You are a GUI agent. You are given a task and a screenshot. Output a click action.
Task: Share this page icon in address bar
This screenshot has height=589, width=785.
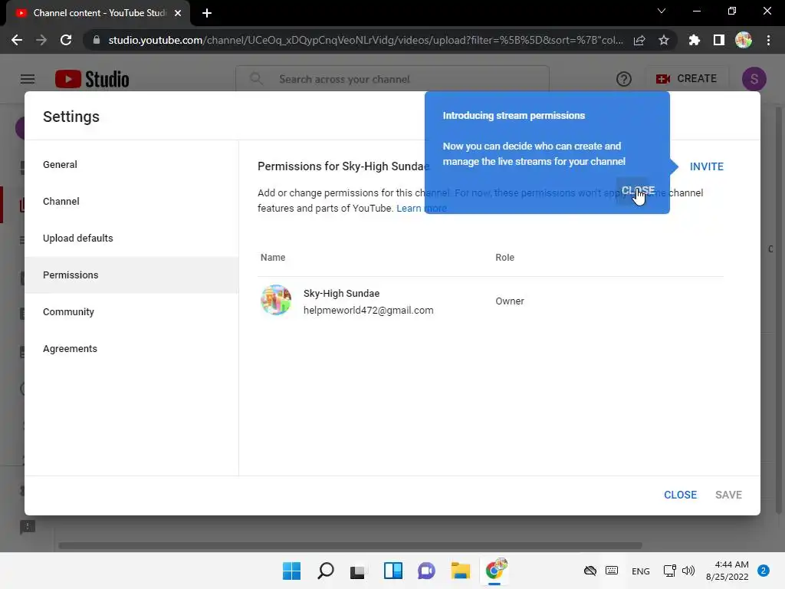(639, 40)
